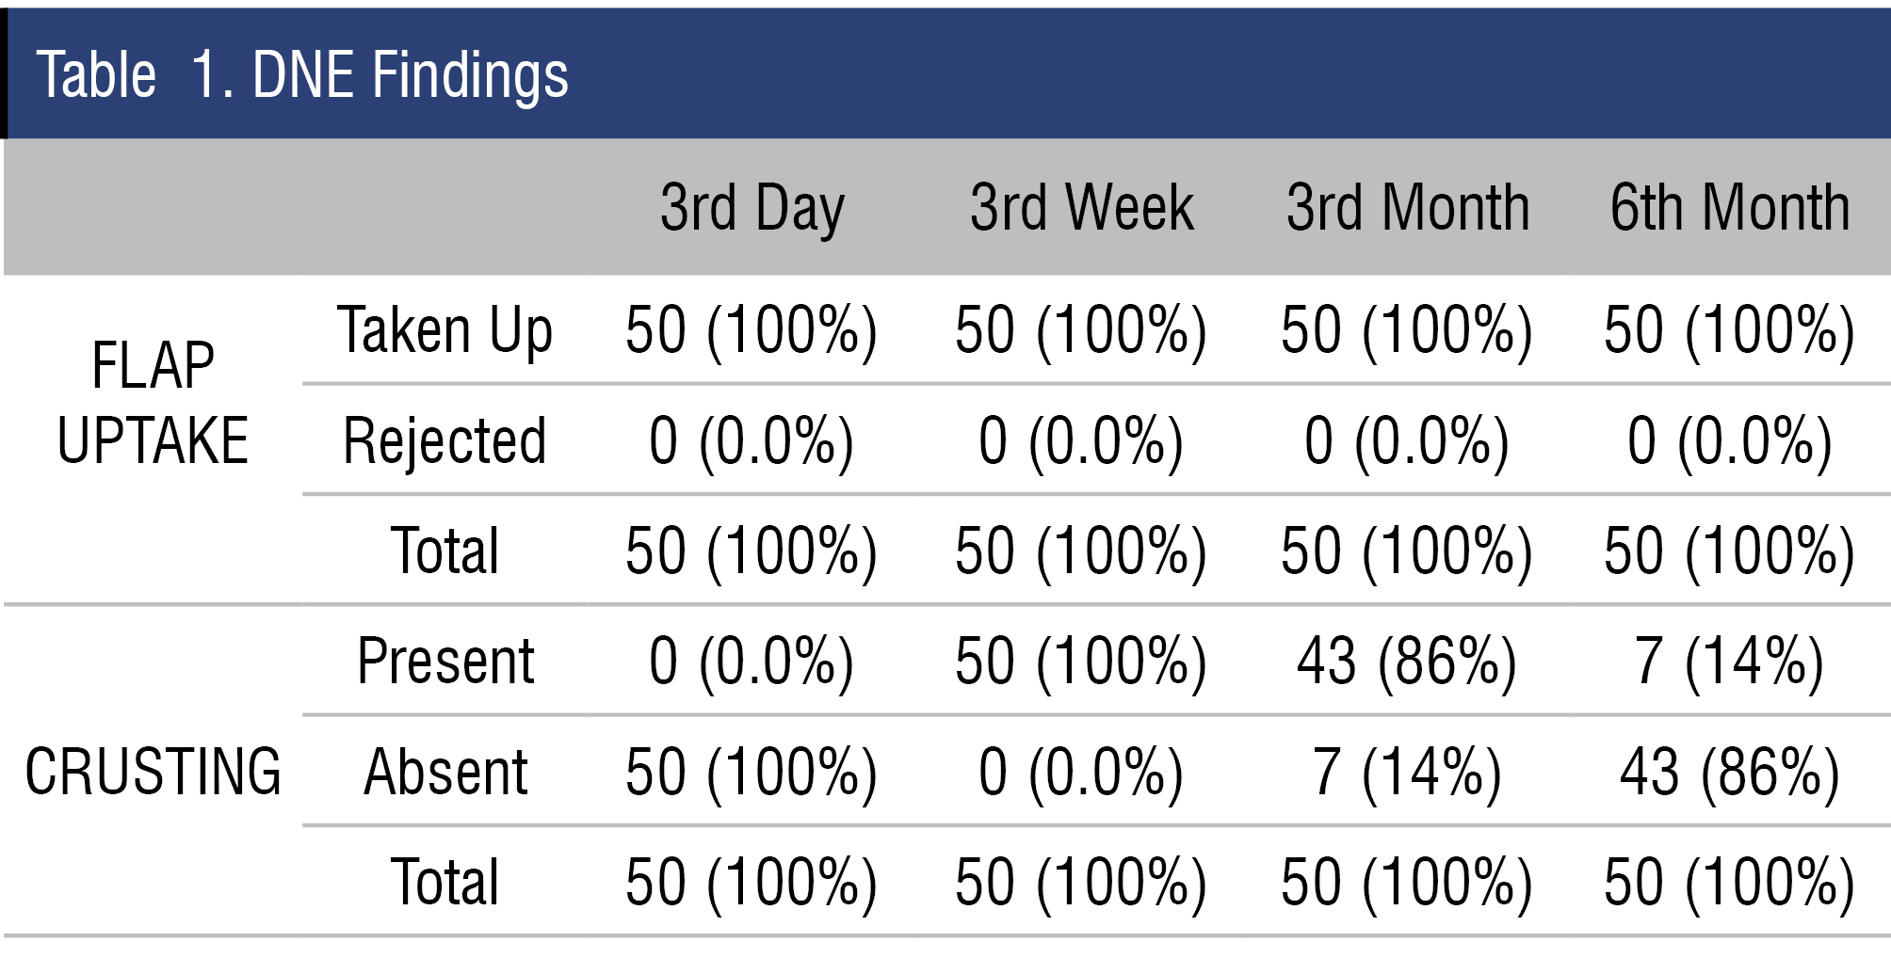Click the Rejected row label
Screen dimensions: 1891x974
click(444, 440)
